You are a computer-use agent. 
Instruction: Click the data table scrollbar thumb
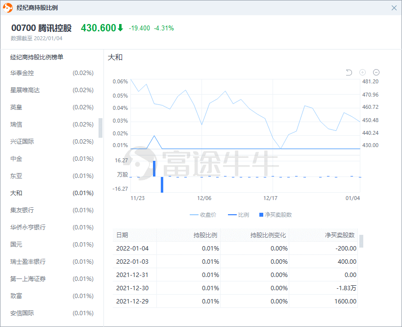click(361, 241)
